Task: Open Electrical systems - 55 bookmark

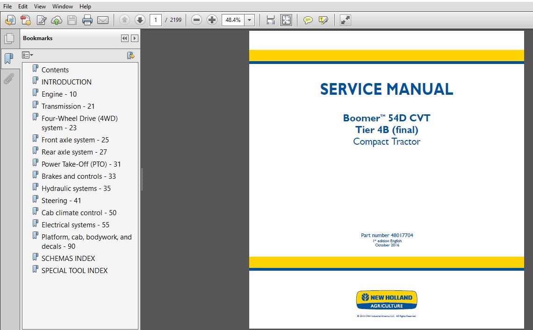Action: [x=75, y=225]
